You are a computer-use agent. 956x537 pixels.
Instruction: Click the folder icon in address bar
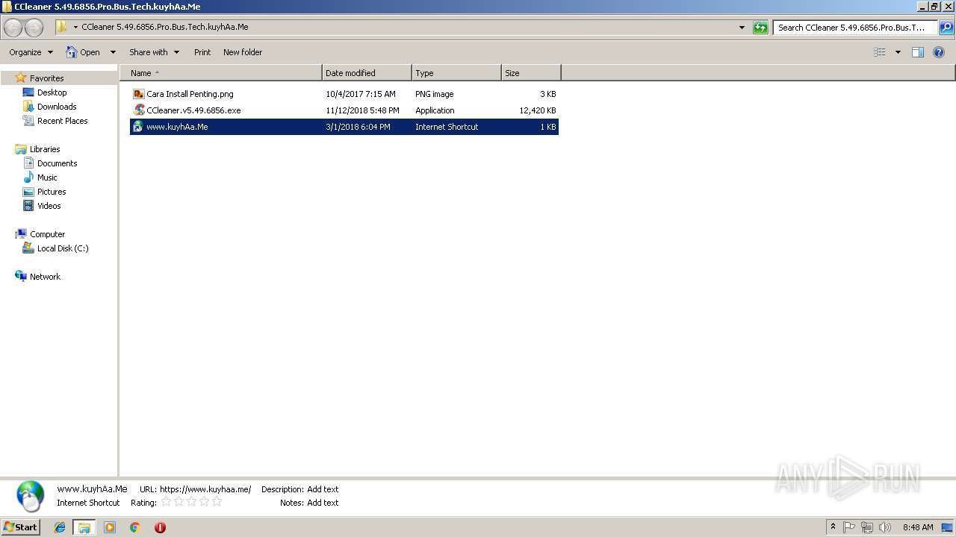(62, 27)
